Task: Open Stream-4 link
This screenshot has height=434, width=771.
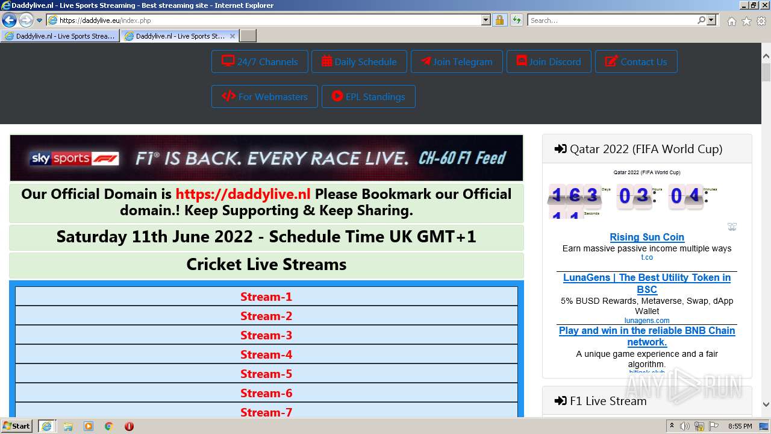Action: coord(266,354)
